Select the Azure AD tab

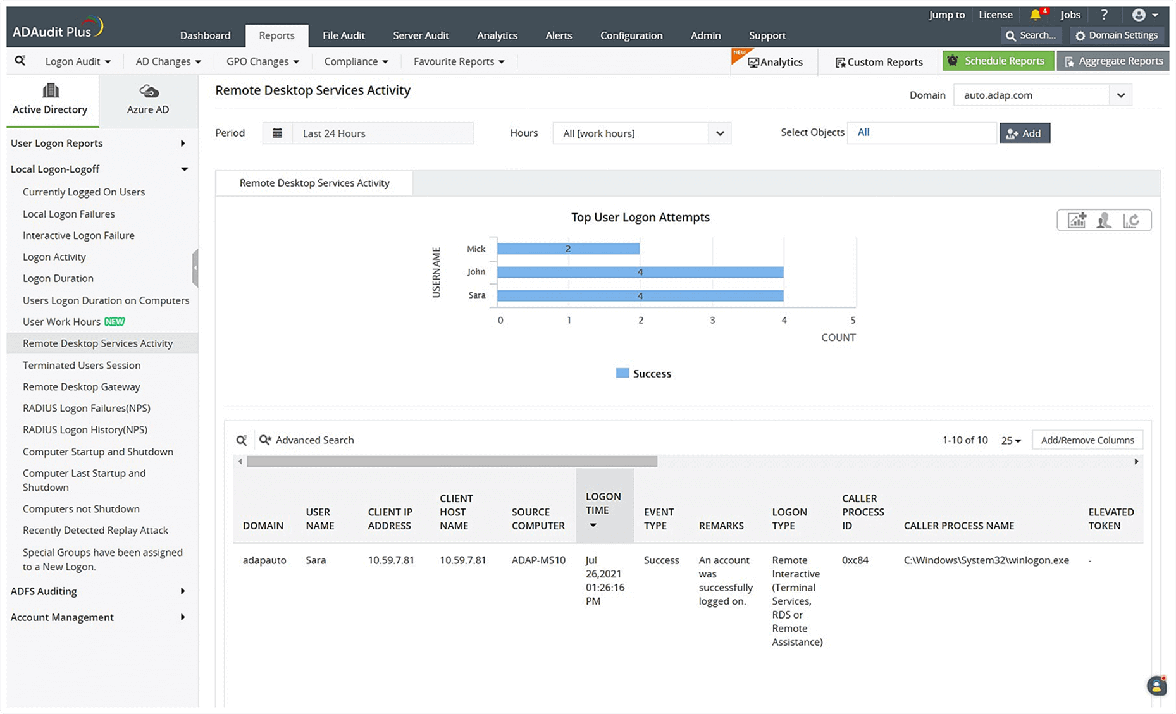pyautogui.click(x=148, y=100)
